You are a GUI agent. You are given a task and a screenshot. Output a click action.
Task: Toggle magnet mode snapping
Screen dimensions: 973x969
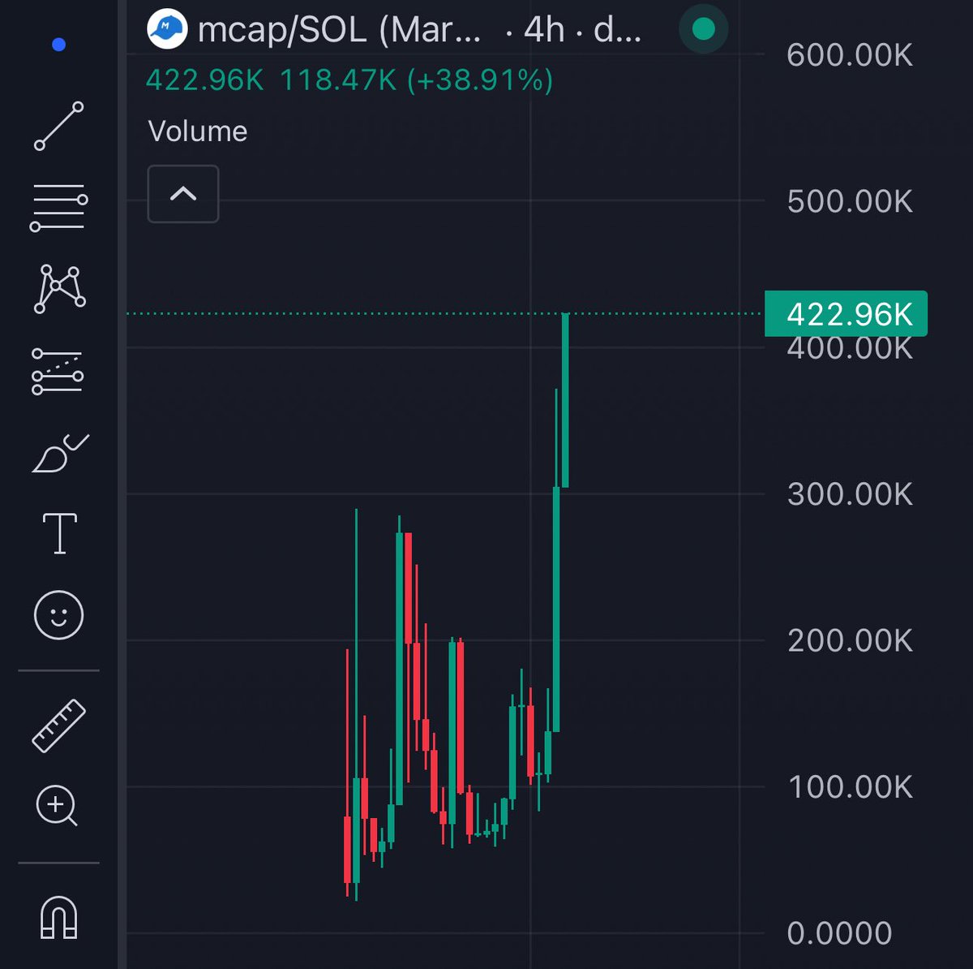(x=58, y=917)
